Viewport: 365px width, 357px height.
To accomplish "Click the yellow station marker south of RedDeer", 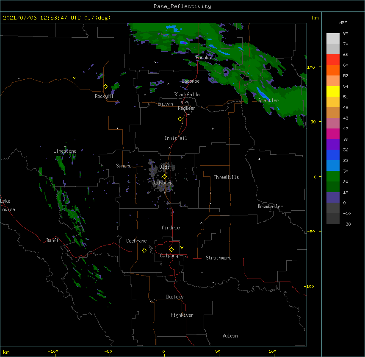I will coord(180,119).
